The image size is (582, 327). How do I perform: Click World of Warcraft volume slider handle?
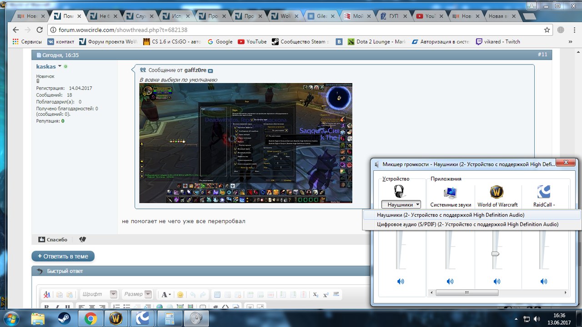(x=495, y=254)
